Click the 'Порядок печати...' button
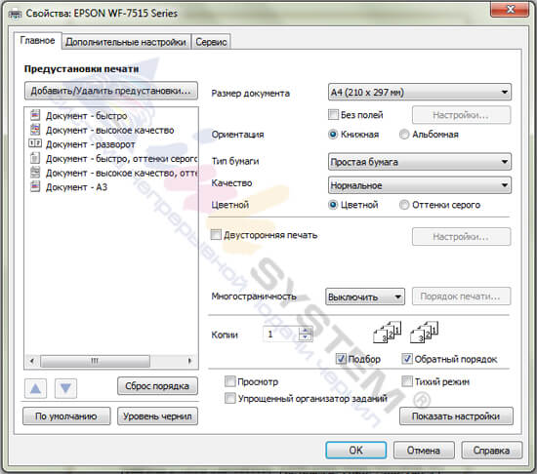Image resolution: width=537 pixels, height=474 pixels. click(x=461, y=296)
